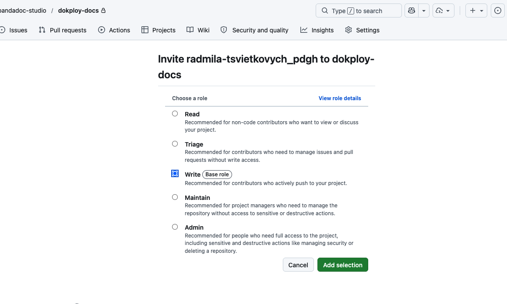This screenshot has width=507, height=304.
Task: Click the Cancel button
Action: [x=298, y=265]
